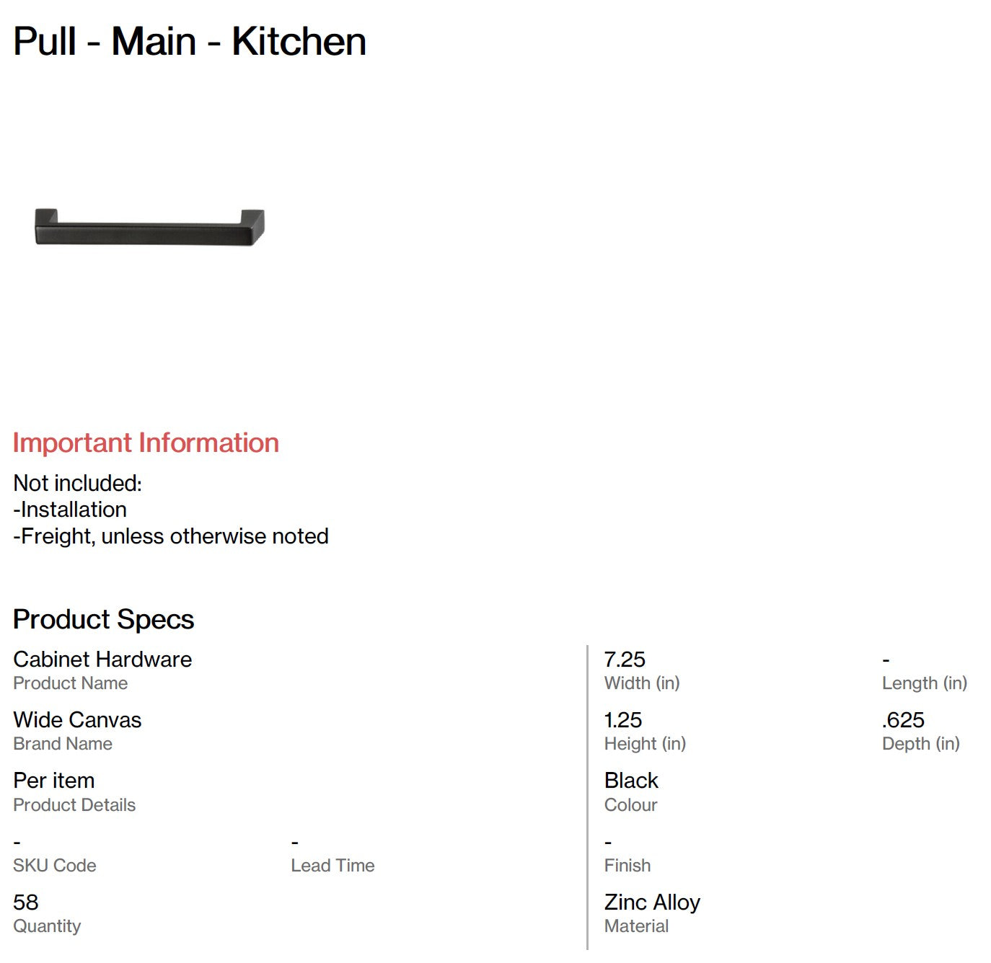Click the Finish label
Viewport: 991px width, 963px height.
pos(627,865)
